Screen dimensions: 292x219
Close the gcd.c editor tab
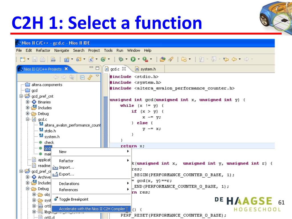coord(124,69)
